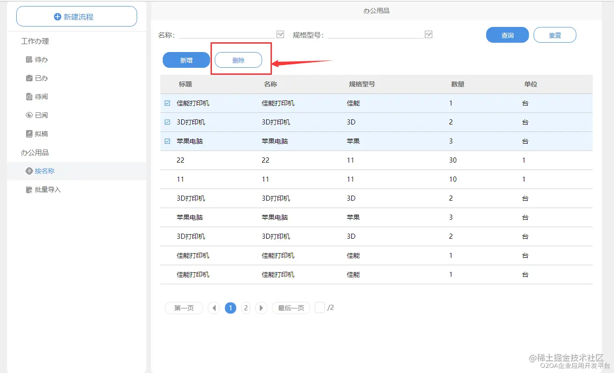
Task: Jump to 第一页 first page
Action: tap(184, 308)
